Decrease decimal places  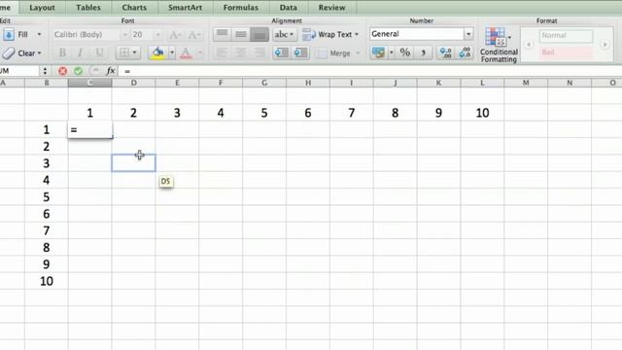pyautogui.click(x=465, y=52)
